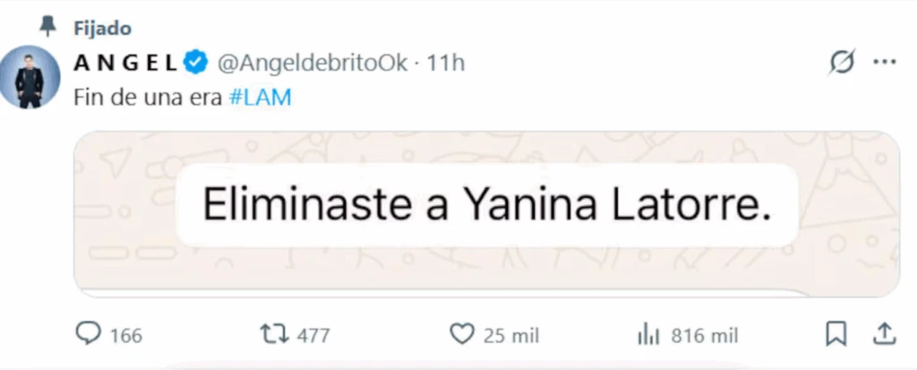Screen dimensions: 917x370
Task: Reply using the speech bubble icon
Action: point(89,334)
